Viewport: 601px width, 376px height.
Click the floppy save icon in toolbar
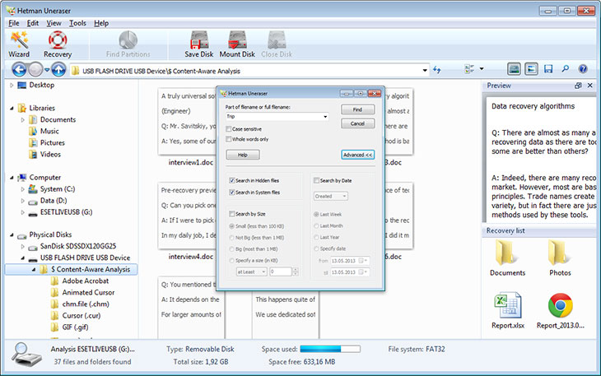(x=548, y=69)
